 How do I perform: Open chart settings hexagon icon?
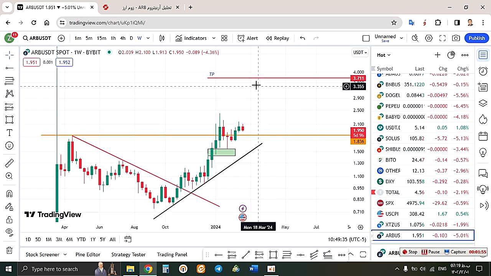pos(429,38)
